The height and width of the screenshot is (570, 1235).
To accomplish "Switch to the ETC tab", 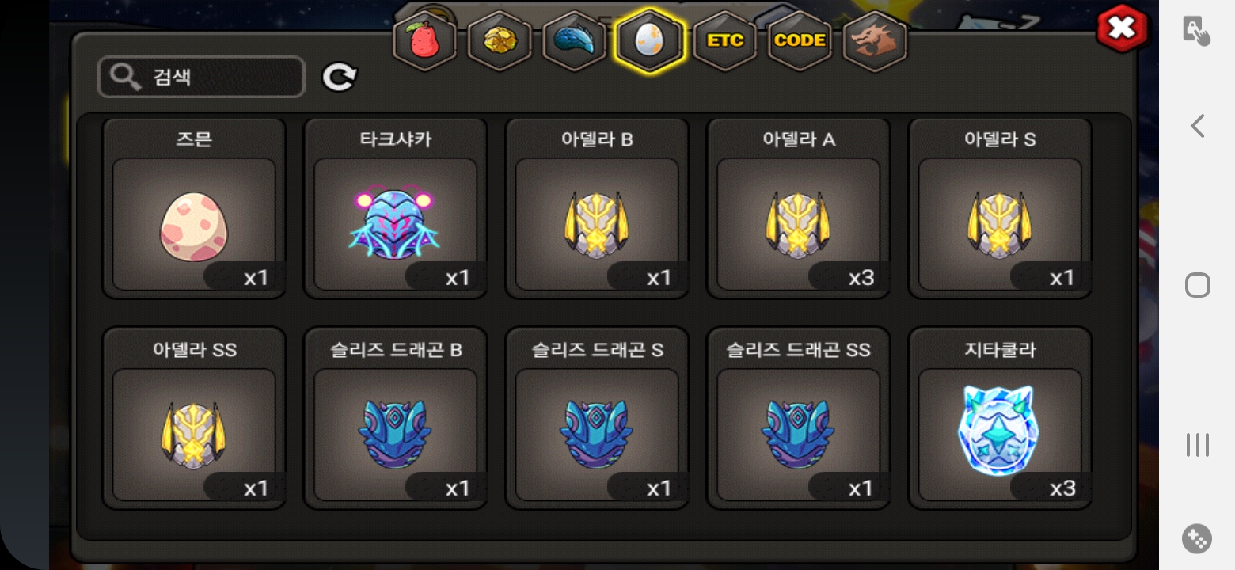I will coord(724,40).
